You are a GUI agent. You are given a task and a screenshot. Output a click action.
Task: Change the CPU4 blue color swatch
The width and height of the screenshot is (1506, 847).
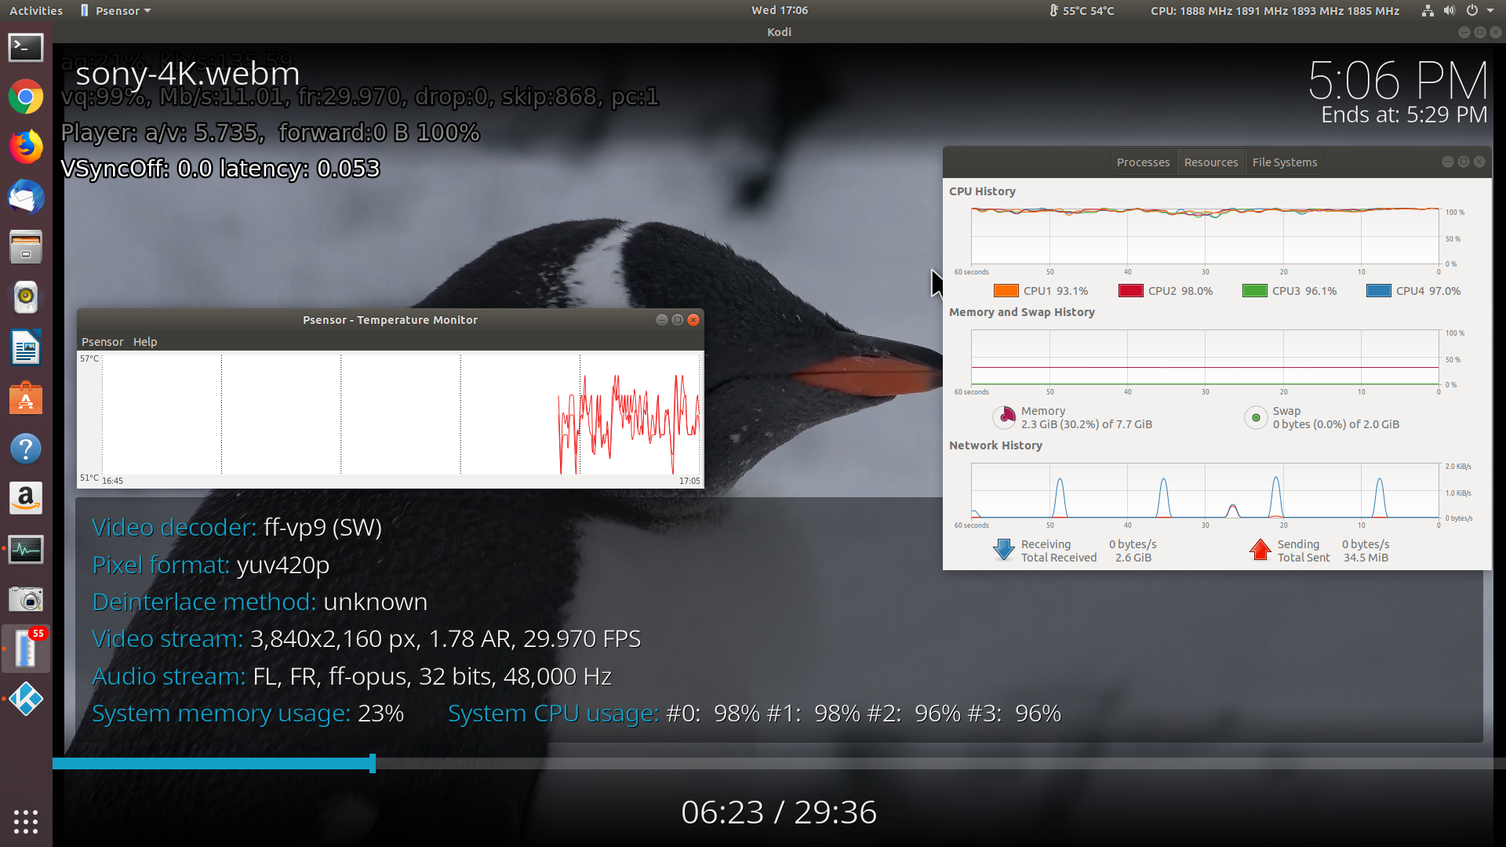[x=1378, y=291]
